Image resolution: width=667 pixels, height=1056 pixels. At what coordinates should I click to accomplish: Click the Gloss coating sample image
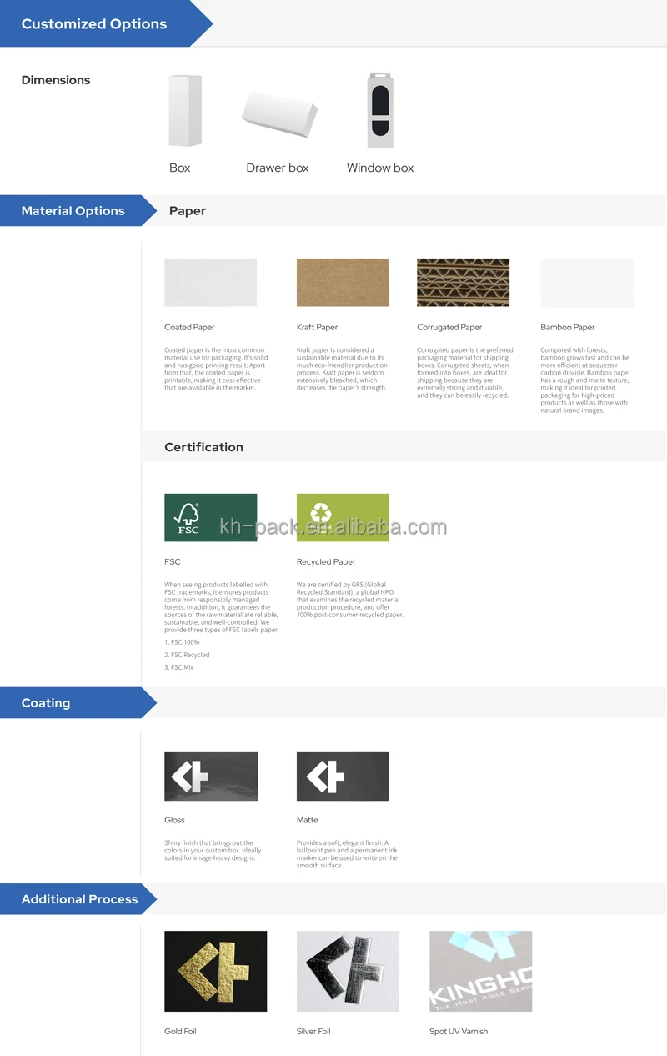[x=211, y=776]
